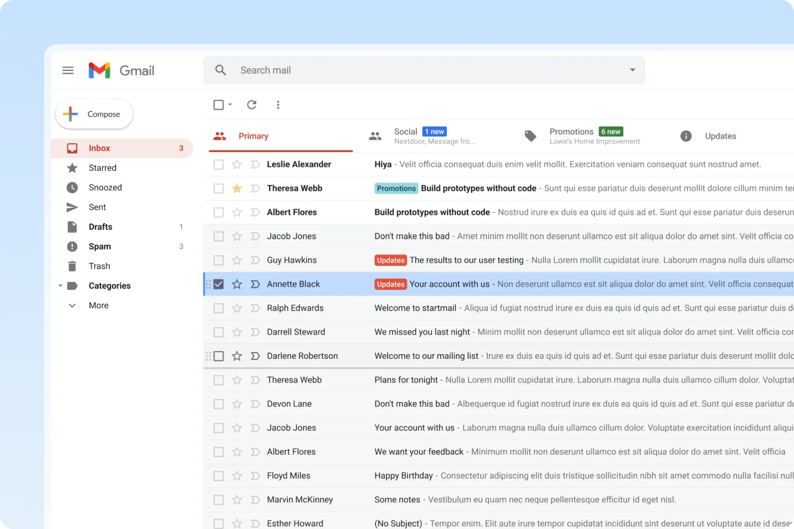Image resolution: width=794 pixels, height=529 pixels.
Task: Star the Darlene Robertson email
Action: coord(237,356)
